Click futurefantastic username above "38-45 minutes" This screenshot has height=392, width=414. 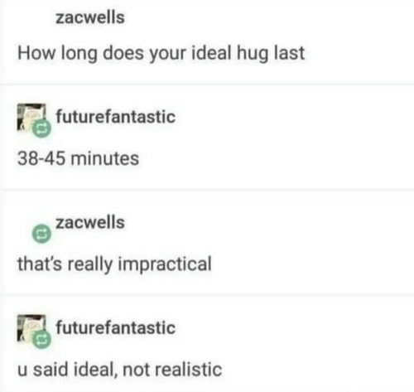(116, 117)
